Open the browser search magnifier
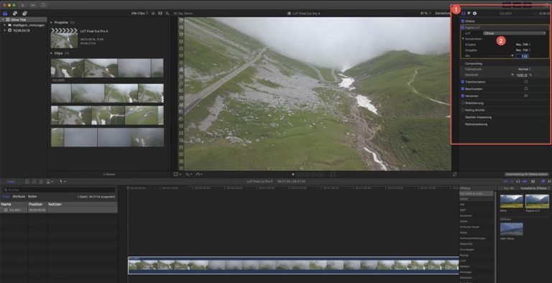 point(167,14)
